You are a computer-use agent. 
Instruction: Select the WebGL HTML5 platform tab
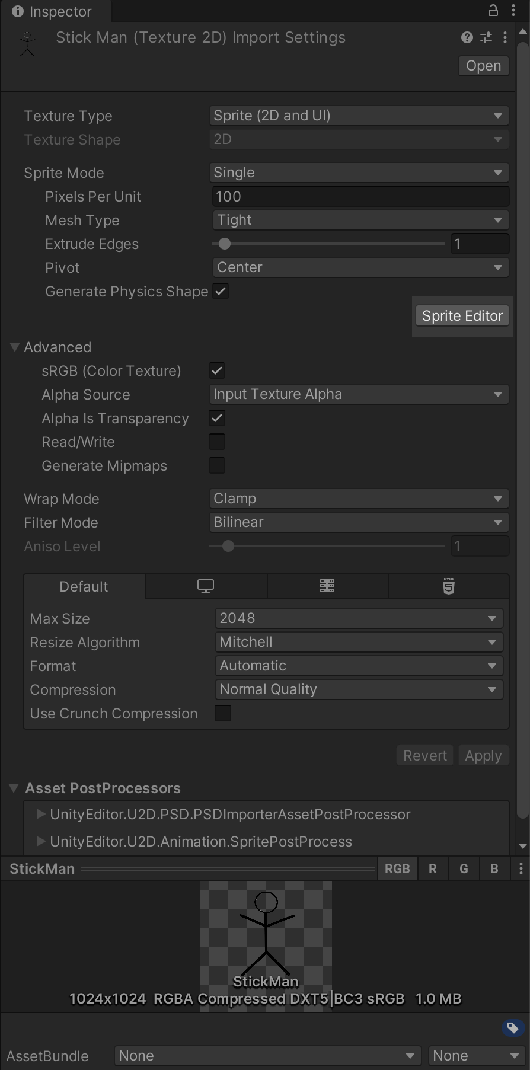click(449, 586)
